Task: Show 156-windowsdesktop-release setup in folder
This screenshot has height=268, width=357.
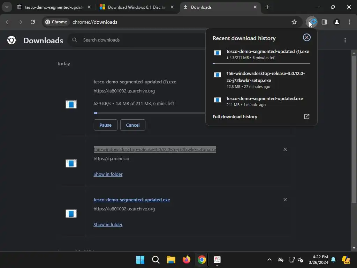Action: click(x=108, y=174)
